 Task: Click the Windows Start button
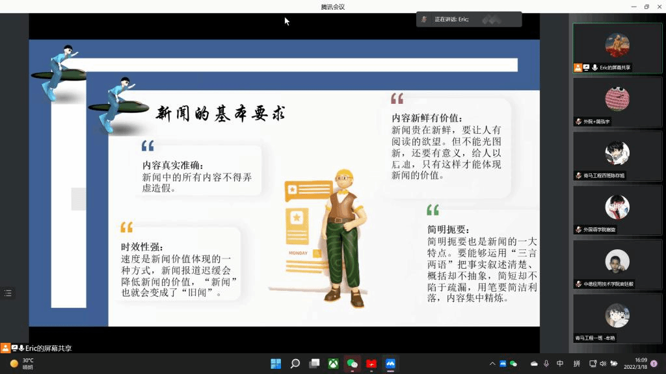point(276,364)
